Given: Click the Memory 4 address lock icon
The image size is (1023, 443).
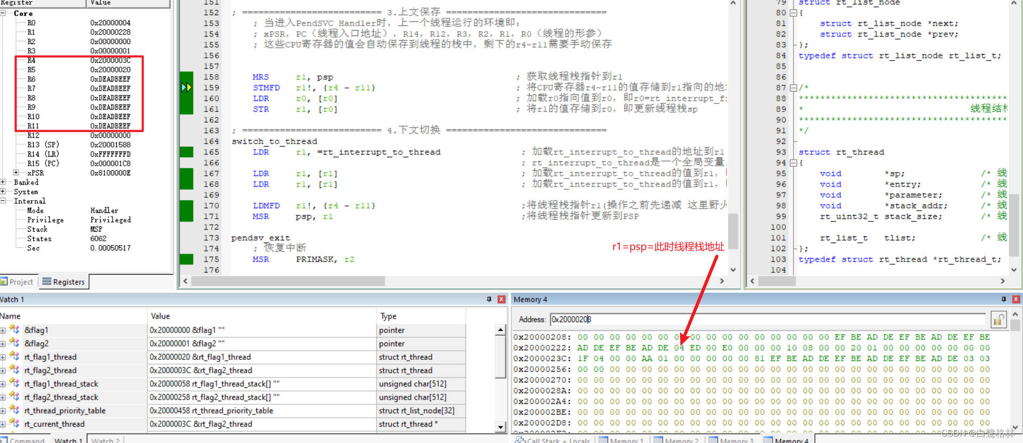Looking at the screenshot, I should (998, 320).
